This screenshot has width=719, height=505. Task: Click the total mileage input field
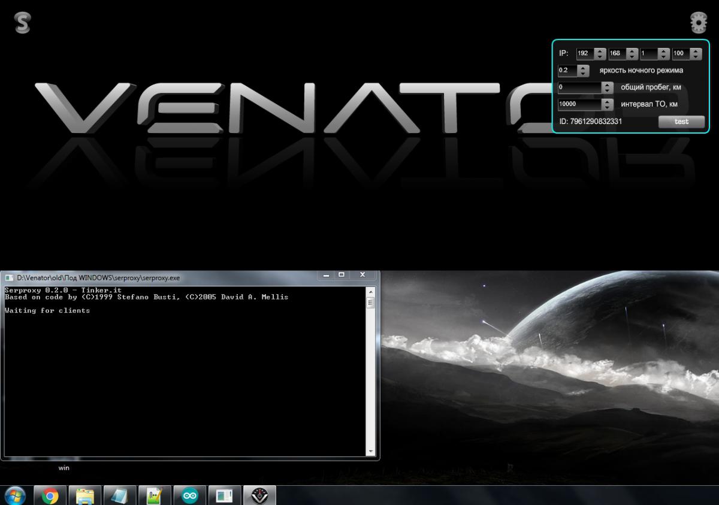[579, 87]
